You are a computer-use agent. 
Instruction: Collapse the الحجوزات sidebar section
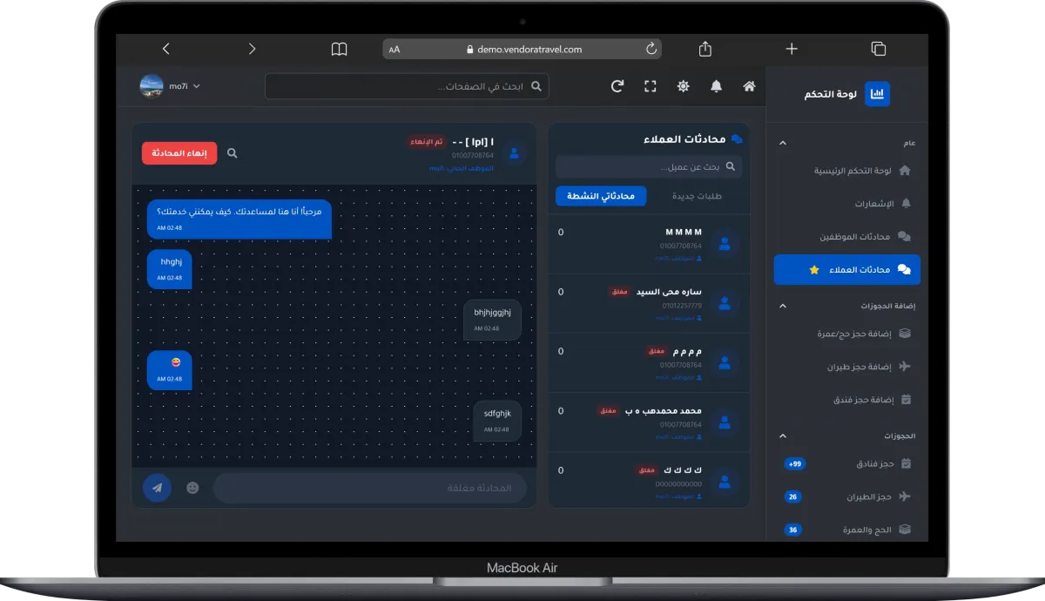[782, 436]
